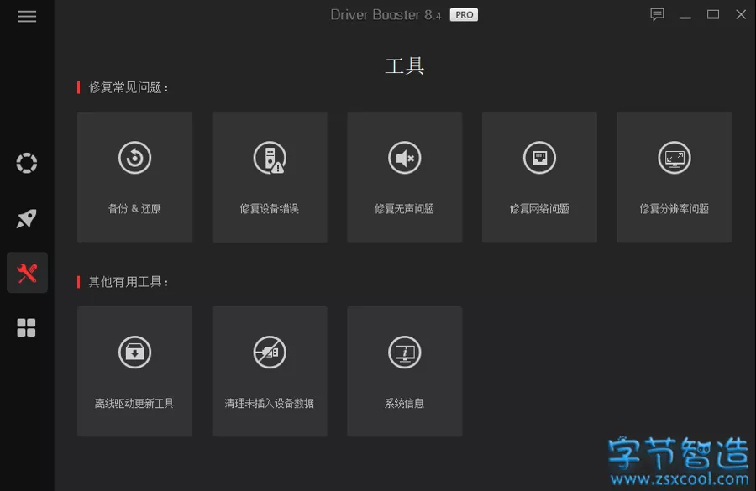Screen dimensions: 756x491
Task: Open 修复网络问题 label
Action: coord(539,209)
